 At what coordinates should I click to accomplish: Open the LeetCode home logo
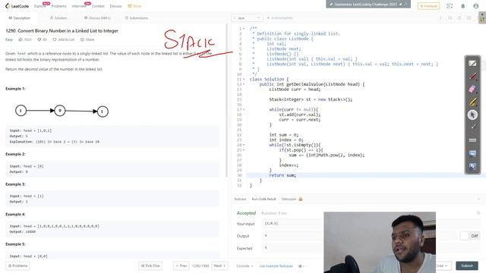pyautogui.click(x=17, y=6)
